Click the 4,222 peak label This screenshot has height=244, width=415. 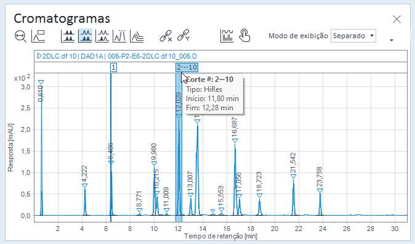84,174
